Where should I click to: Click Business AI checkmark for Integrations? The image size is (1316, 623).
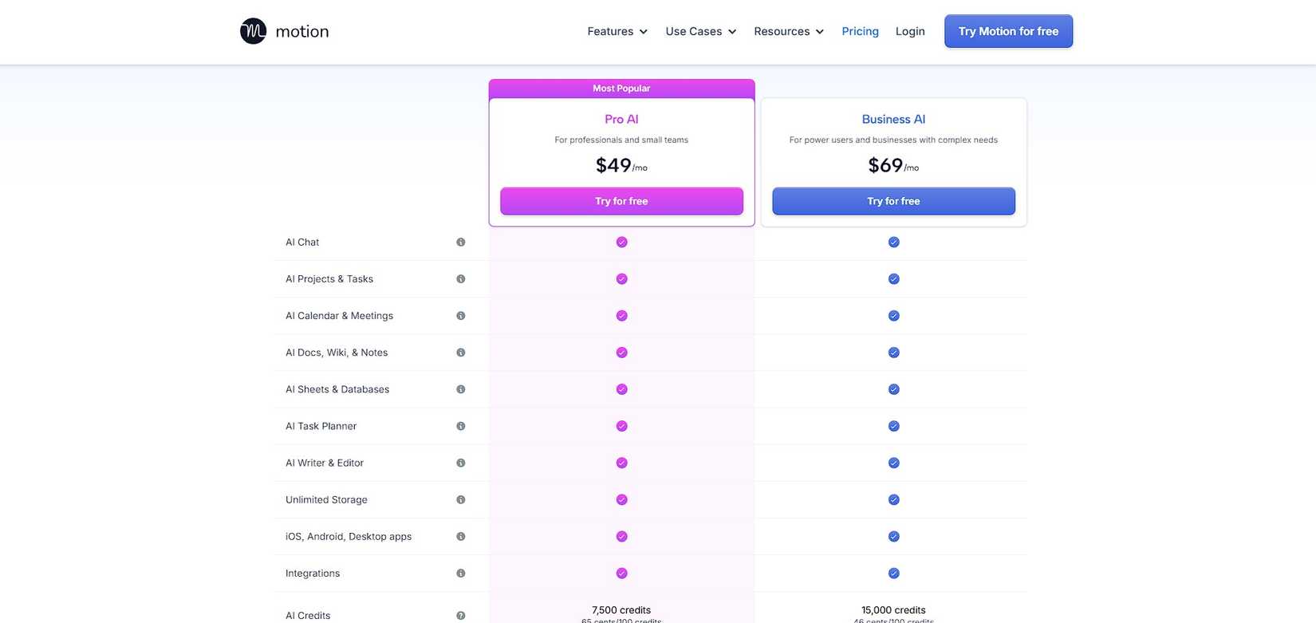(894, 573)
